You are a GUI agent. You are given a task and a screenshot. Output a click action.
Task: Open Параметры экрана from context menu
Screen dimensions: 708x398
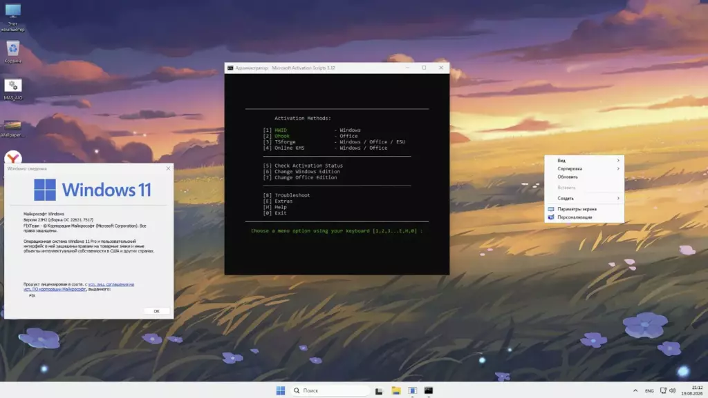click(x=584, y=209)
